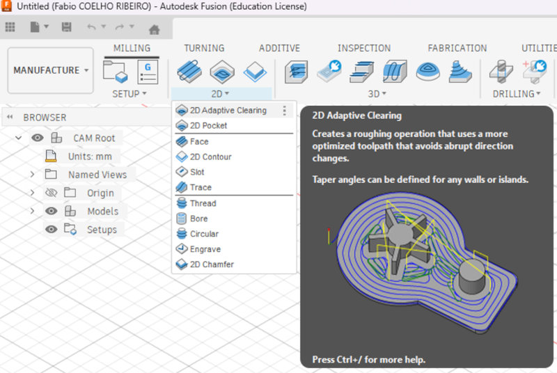Switch to the UTILITIES tab
Viewport: 557px width, 373px height.
[x=539, y=48]
